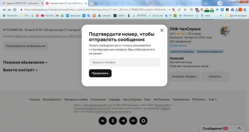Show hidden bookmarks with the chevron
Viewport: 249px width, 132px height.
click(x=221, y=15)
